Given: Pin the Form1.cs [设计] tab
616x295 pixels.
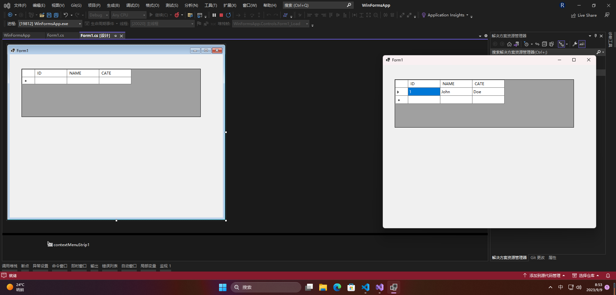Looking at the screenshot, I should 116,36.
